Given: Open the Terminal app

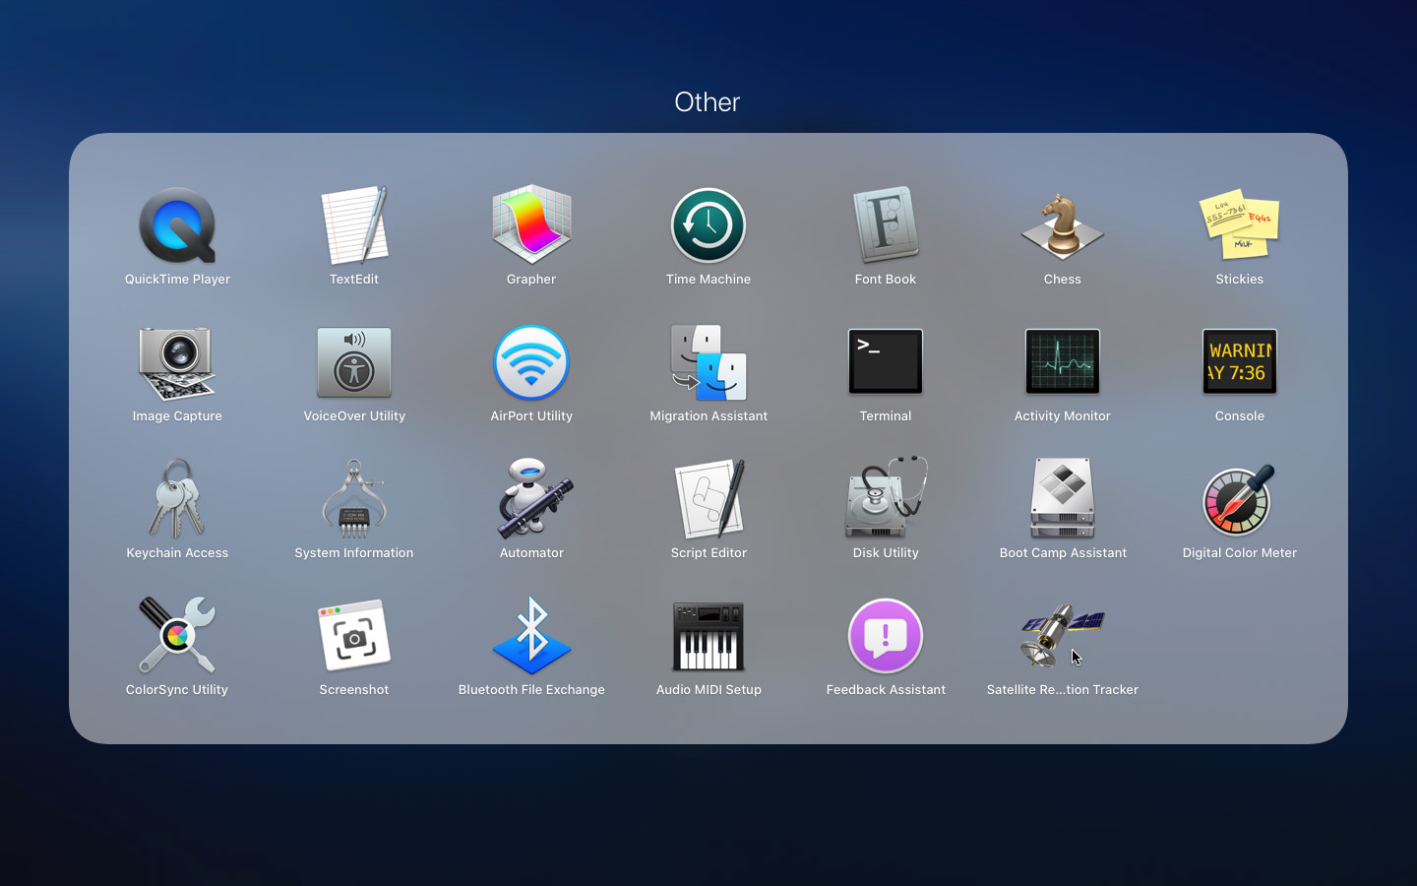Looking at the screenshot, I should click(x=886, y=363).
